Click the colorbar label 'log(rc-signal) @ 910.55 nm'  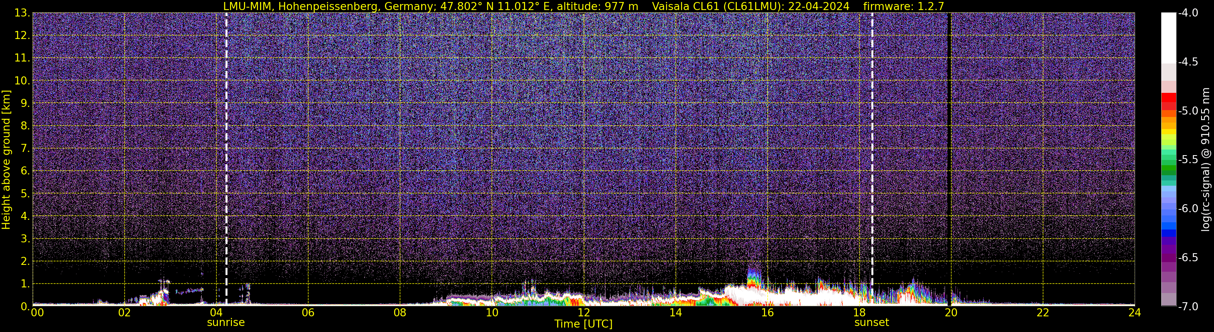pos(1206,159)
